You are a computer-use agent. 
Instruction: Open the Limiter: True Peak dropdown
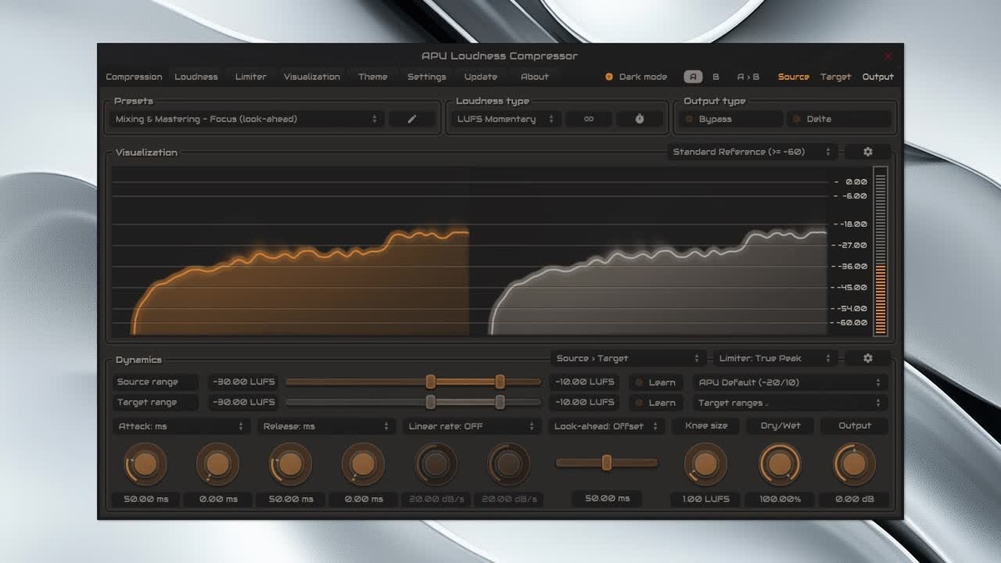tap(775, 358)
